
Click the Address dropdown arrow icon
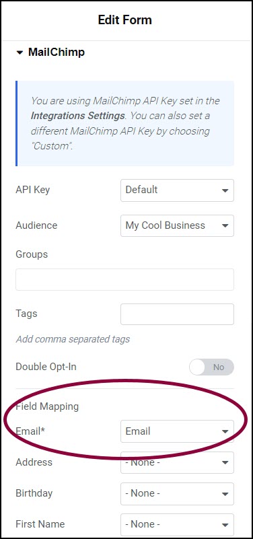tap(225, 463)
